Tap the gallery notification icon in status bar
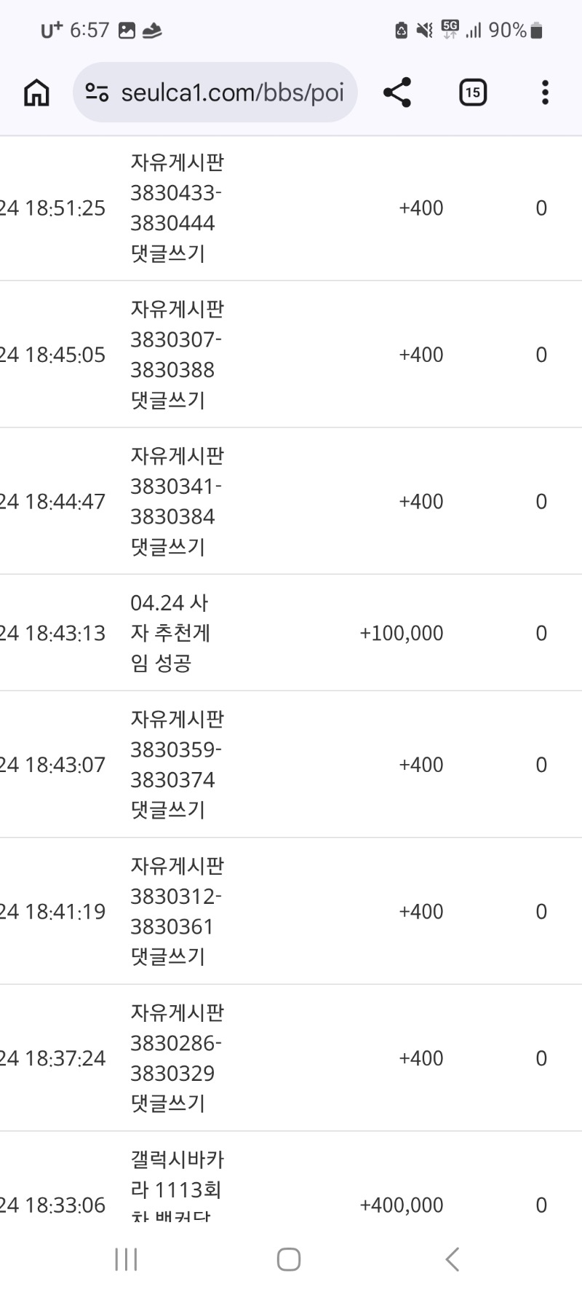The height and width of the screenshot is (1295, 582). pos(127,31)
